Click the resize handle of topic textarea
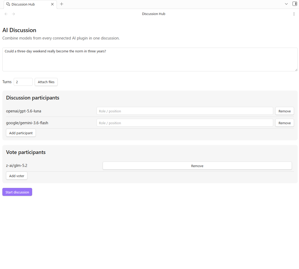This screenshot has height=269, width=299. pos(296,70)
